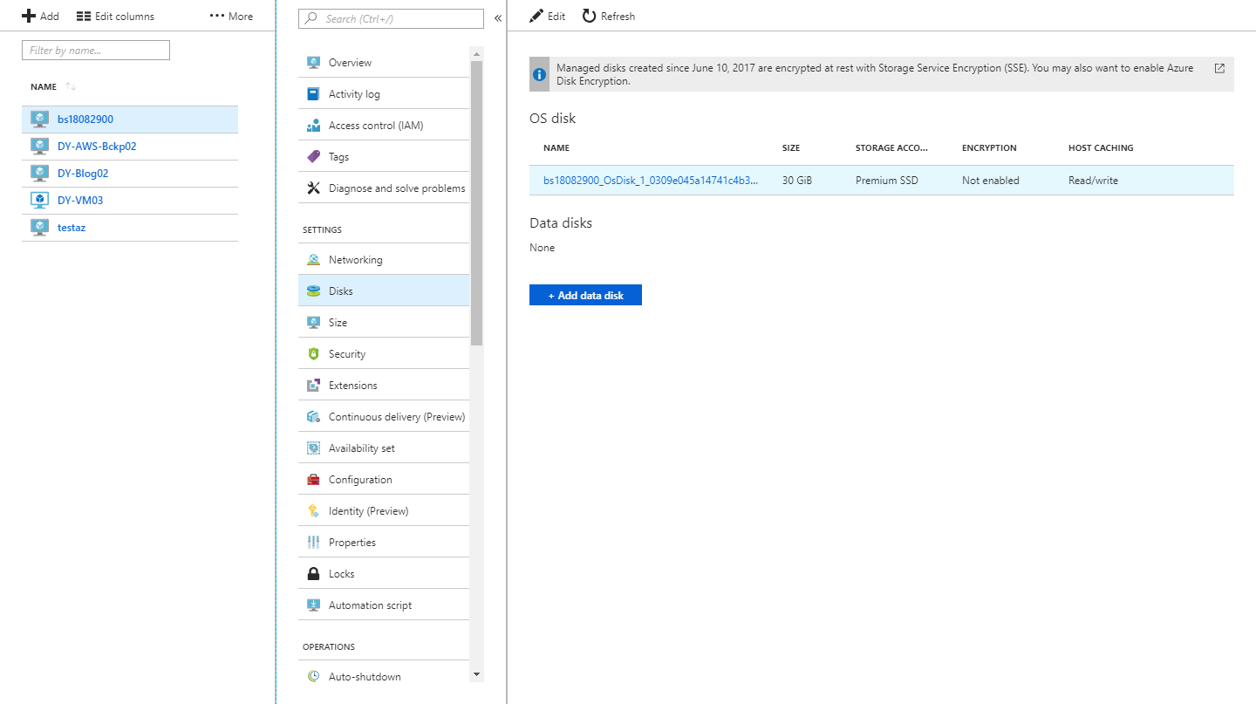Open the More options menu
Viewport: 1256px width, 704px height.
pos(231,17)
